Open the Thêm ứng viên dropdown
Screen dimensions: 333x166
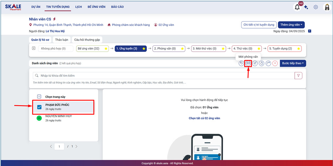pyautogui.click(x=291, y=25)
